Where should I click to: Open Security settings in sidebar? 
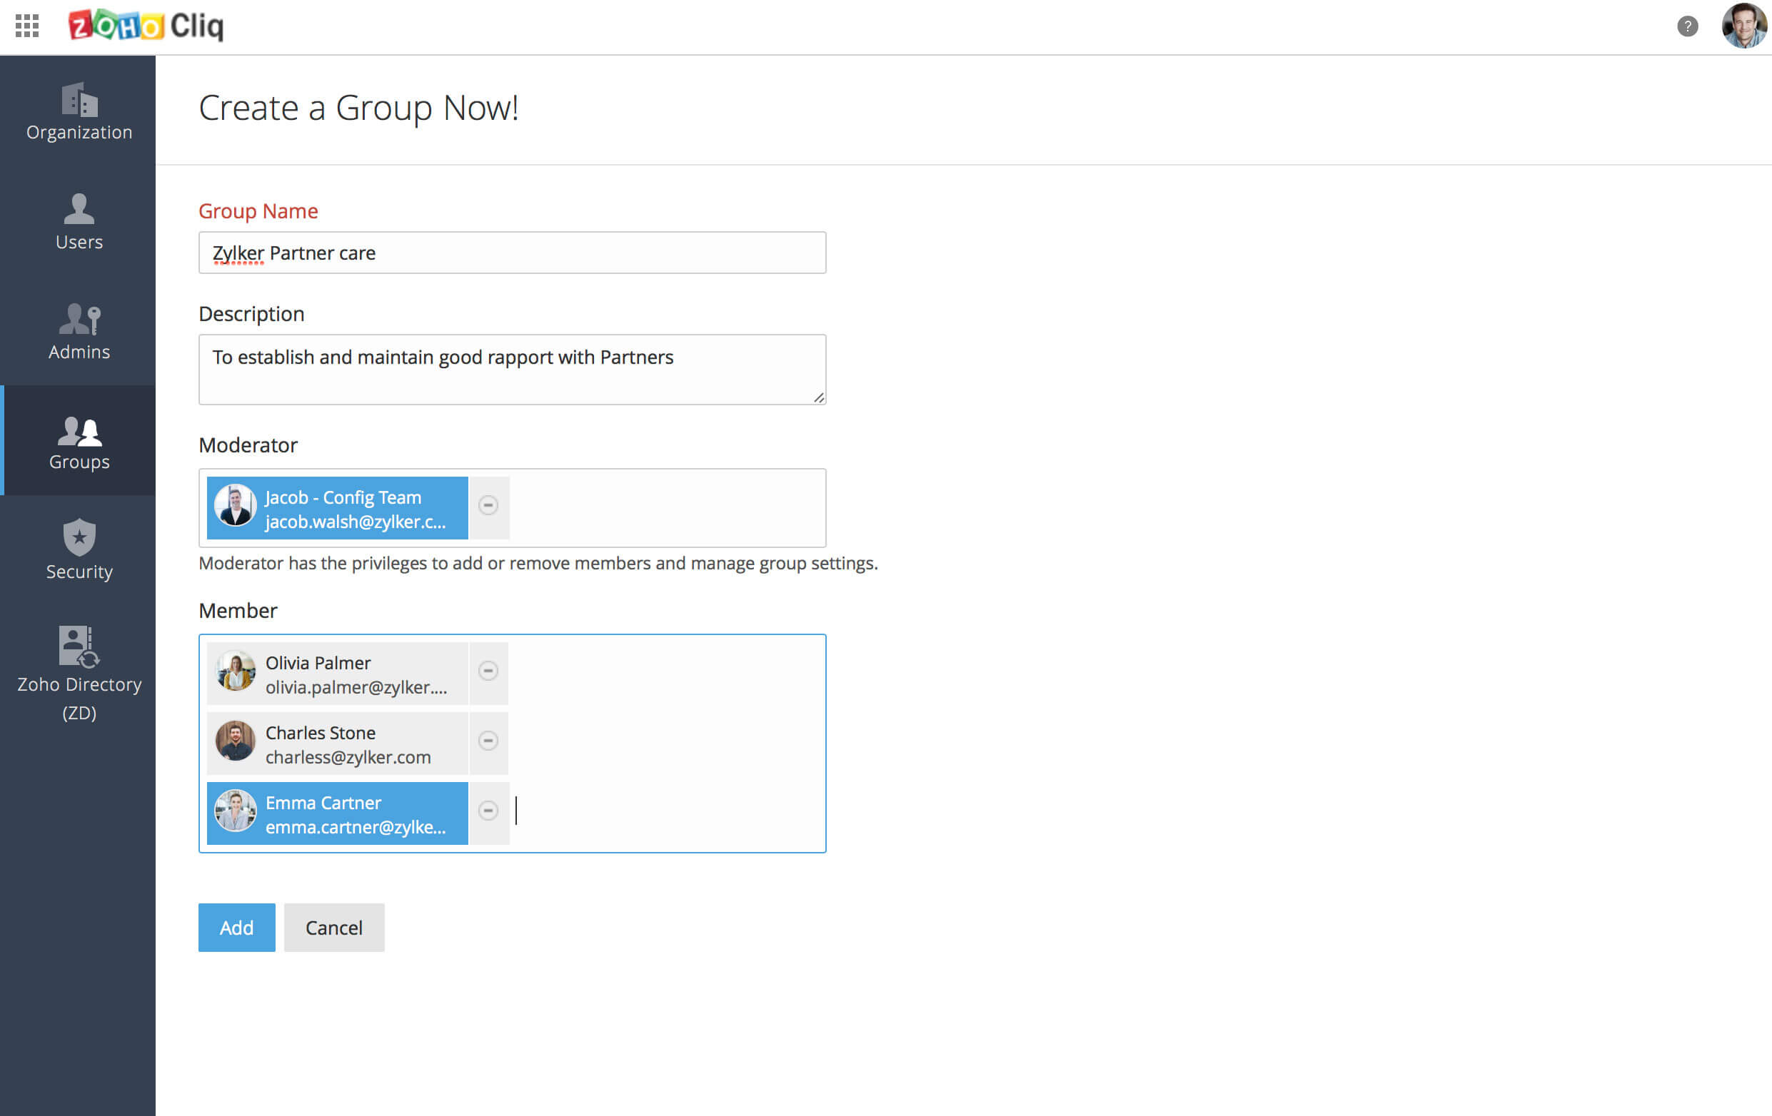click(79, 550)
